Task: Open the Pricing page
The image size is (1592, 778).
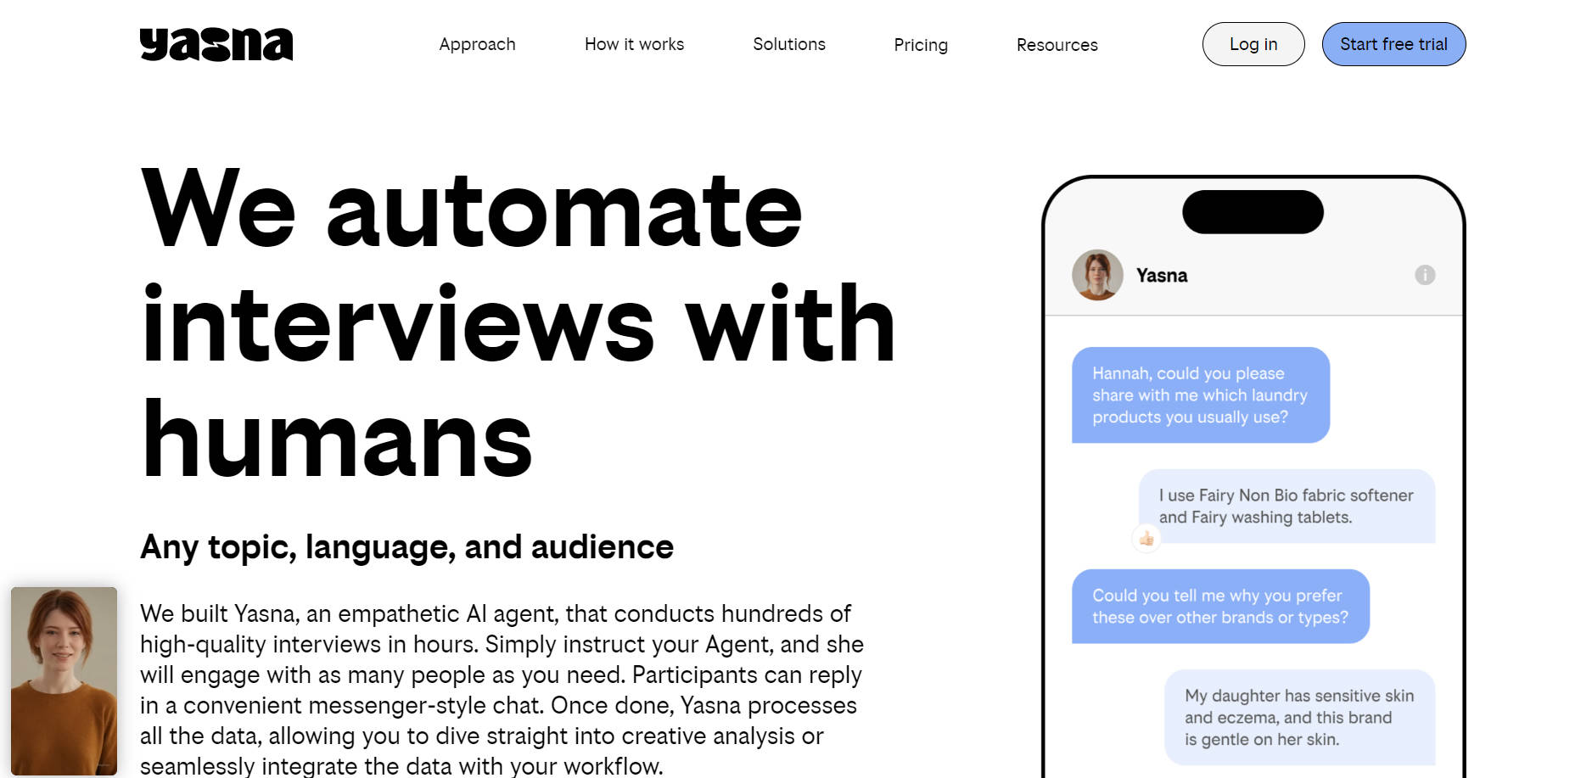Action: tap(920, 45)
